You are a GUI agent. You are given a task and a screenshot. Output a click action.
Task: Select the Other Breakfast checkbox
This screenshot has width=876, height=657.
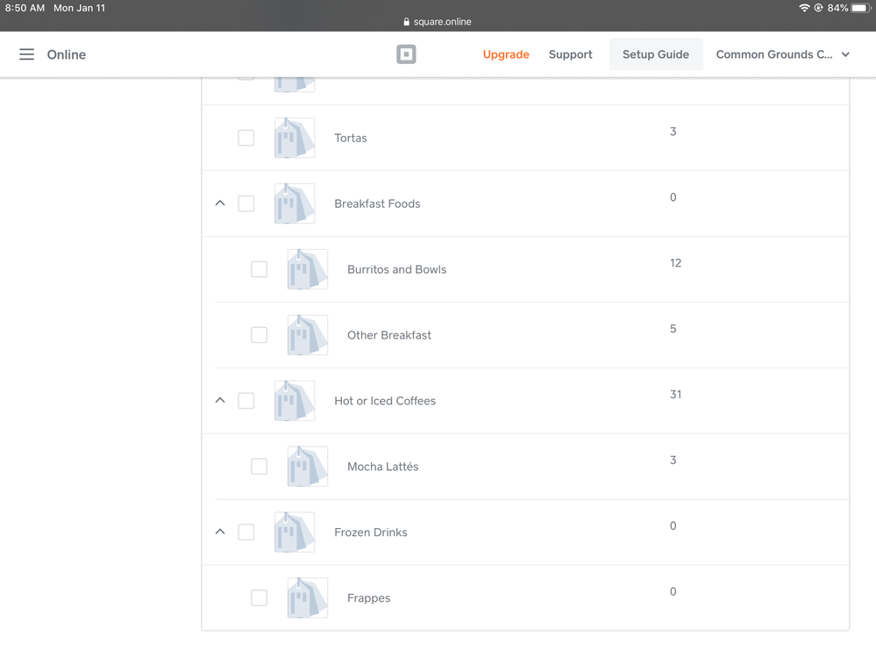click(x=260, y=335)
